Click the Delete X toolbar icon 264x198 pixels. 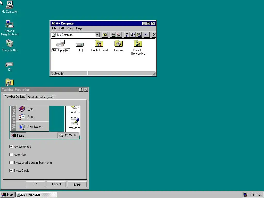154,35
